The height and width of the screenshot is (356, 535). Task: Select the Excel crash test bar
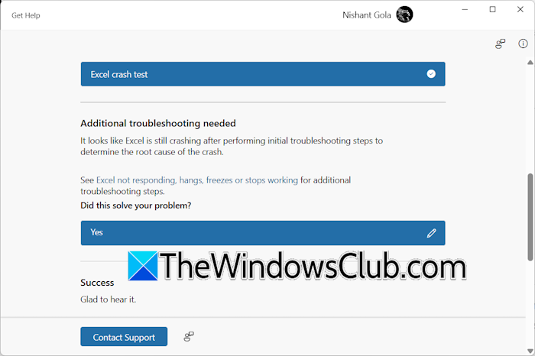263,74
